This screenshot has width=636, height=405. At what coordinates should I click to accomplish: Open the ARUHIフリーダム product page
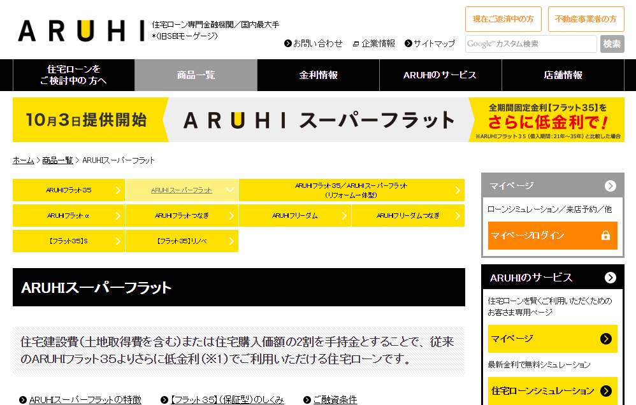pos(294,215)
